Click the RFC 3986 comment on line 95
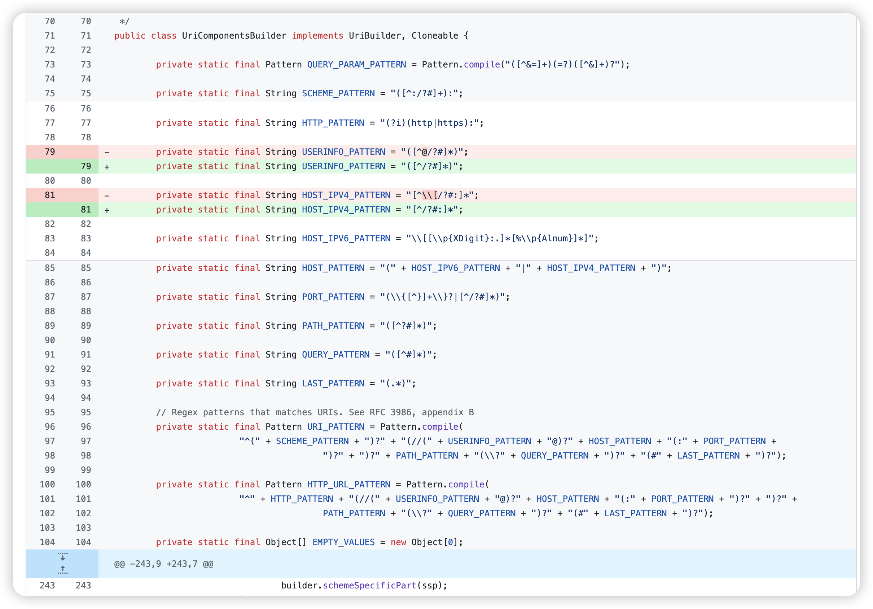The width and height of the screenshot is (873, 609). 315,413
